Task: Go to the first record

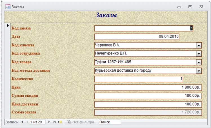Action: coord(22,122)
